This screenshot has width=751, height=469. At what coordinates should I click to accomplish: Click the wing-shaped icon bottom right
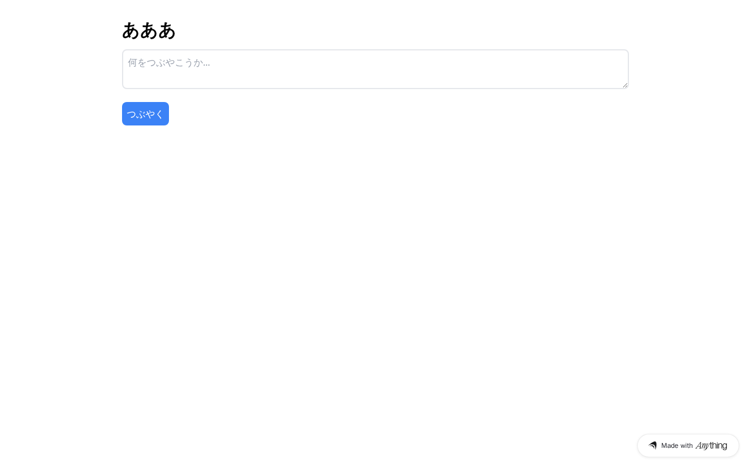point(652,446)
